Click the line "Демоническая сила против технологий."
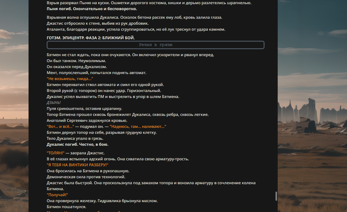 click(86, 177)
